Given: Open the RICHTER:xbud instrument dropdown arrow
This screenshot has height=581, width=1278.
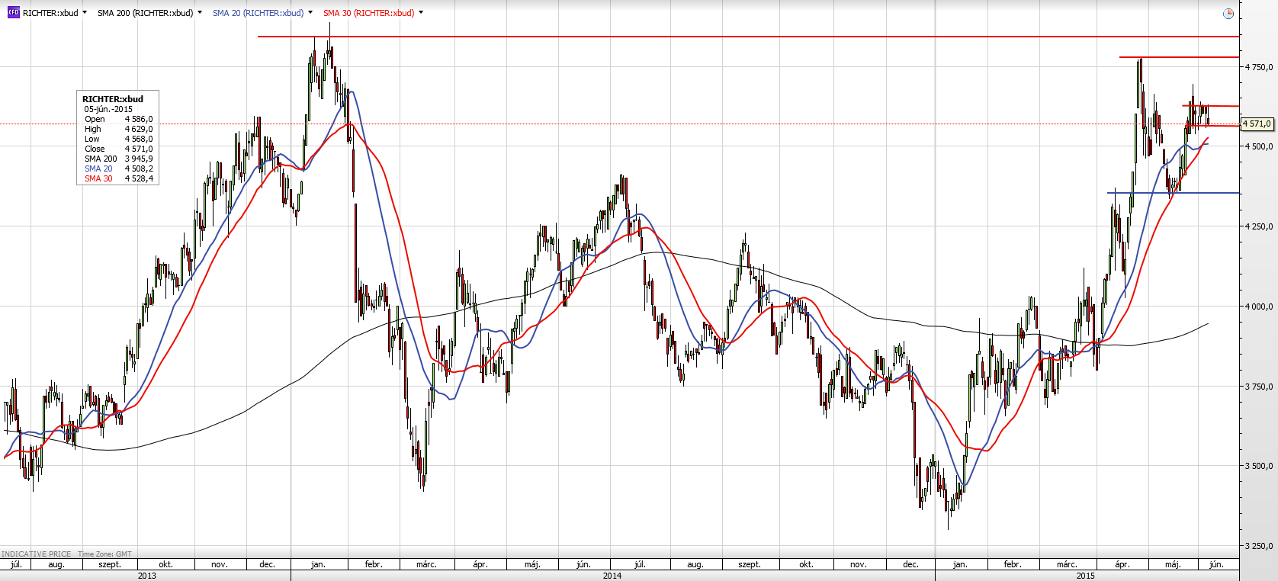Looking at the screenshot, I should (x=84, y=12).
